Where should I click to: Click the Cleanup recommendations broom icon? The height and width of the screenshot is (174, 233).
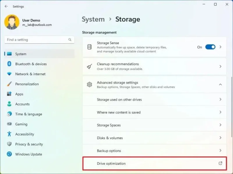click(89, 66)
